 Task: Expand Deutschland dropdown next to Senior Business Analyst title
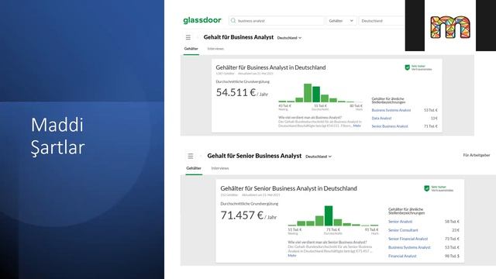(319, 157)
